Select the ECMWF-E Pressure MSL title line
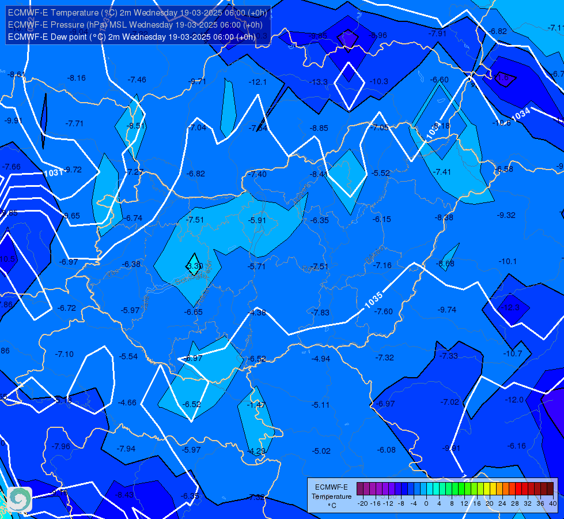The height and width of the screenshot is (519, 564). [135, 25]
